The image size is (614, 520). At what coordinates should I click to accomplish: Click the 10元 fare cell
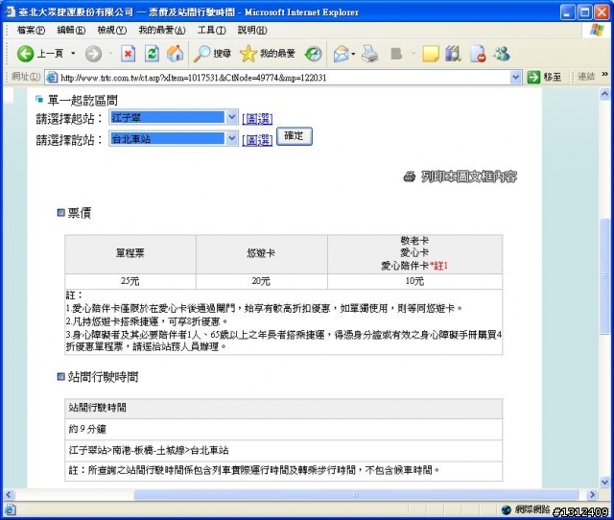(x=414, y=281)
